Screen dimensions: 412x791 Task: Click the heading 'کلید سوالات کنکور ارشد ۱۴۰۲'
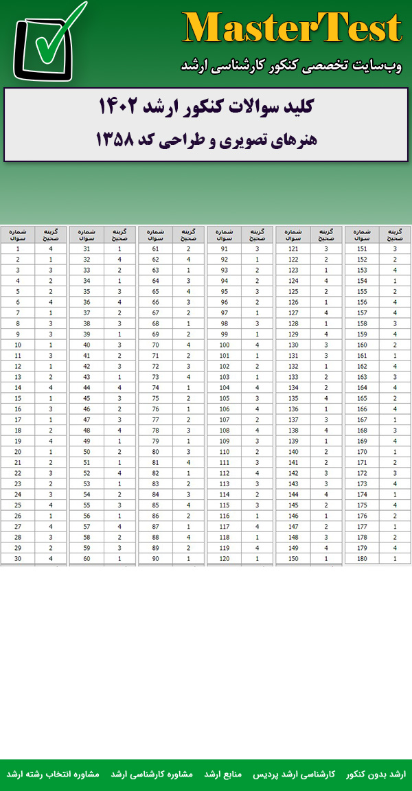click(x=206, y=108)
